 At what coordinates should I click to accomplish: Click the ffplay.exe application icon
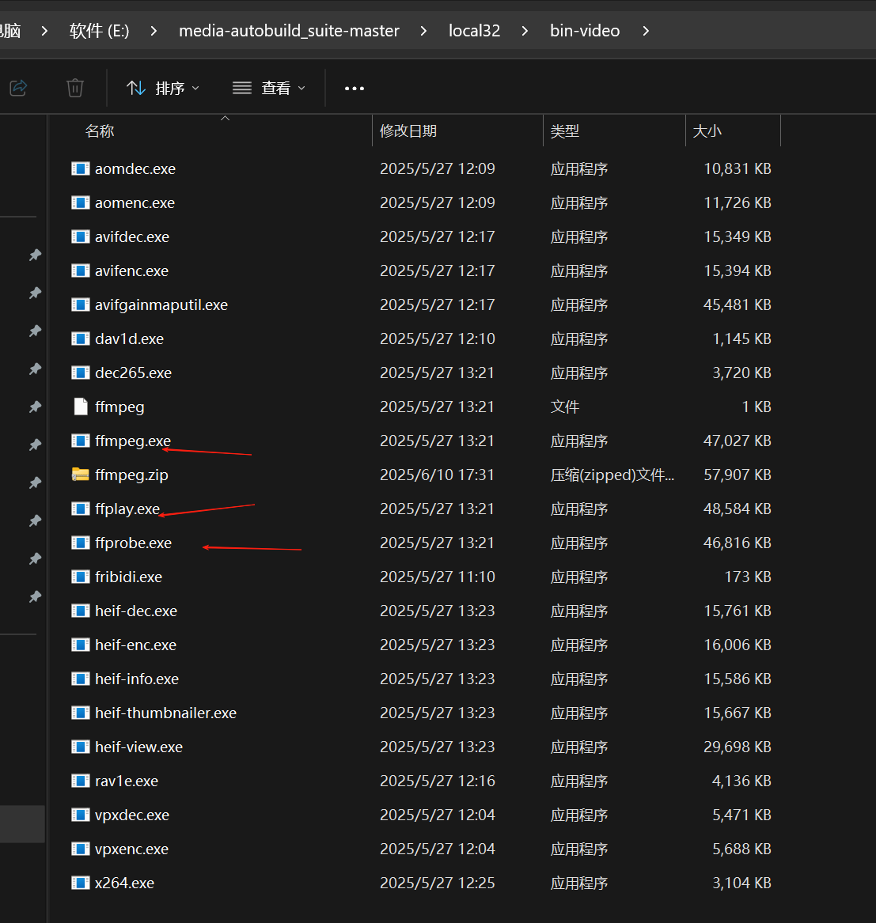point(80,509)
